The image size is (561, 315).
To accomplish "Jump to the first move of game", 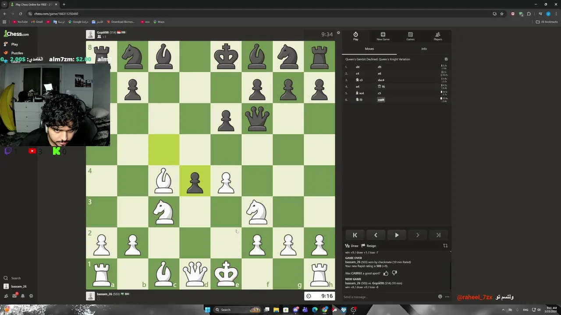I will coord(355,235).
